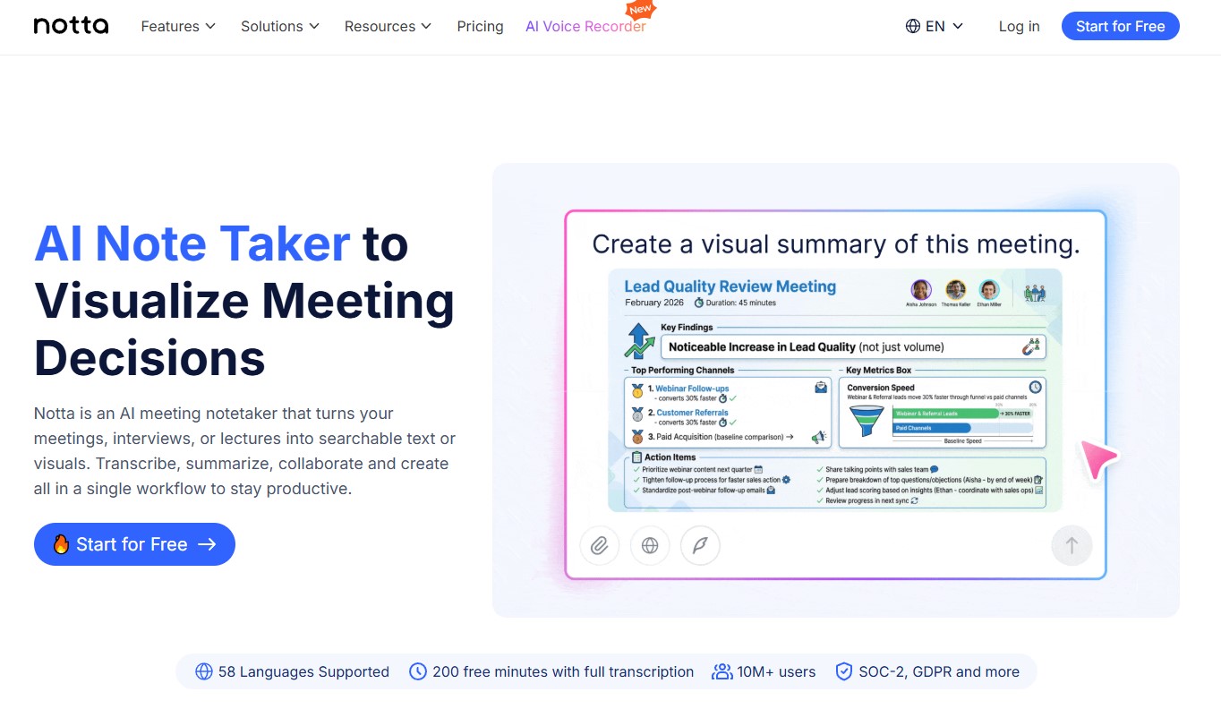Expand the Features dropdown menu
Screen dimensions: 1221x709
[x=178, y=27]
